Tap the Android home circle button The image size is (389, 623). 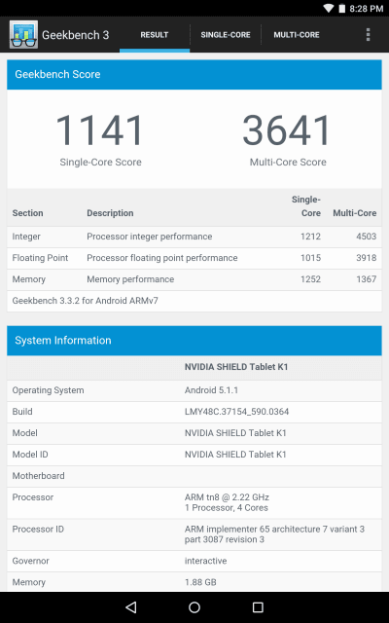(x=194, y=607)
